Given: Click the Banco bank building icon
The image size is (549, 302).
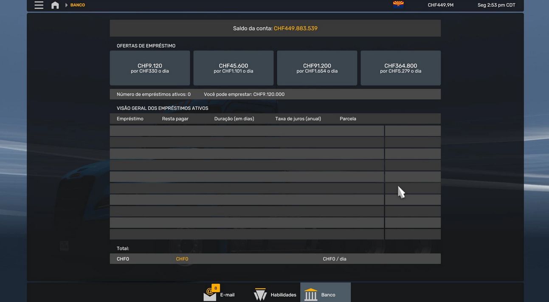Looking at the screenshot, I should point(311,295).
